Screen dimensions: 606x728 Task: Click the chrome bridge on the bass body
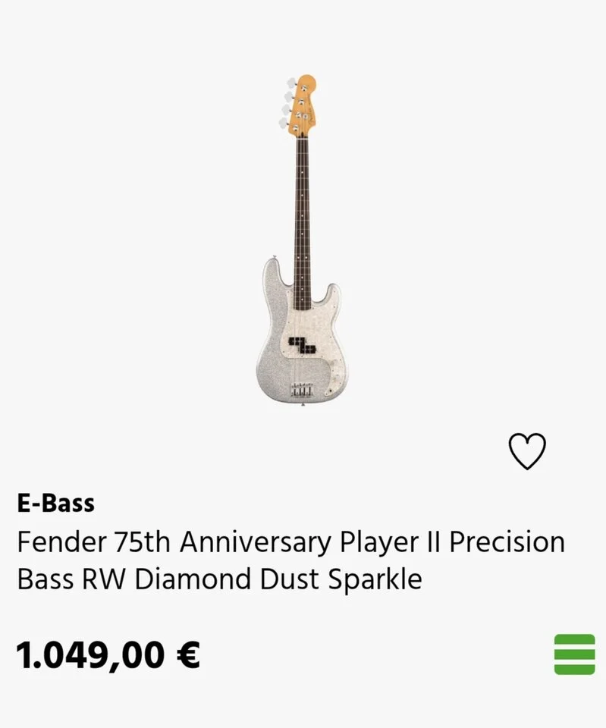302,391
